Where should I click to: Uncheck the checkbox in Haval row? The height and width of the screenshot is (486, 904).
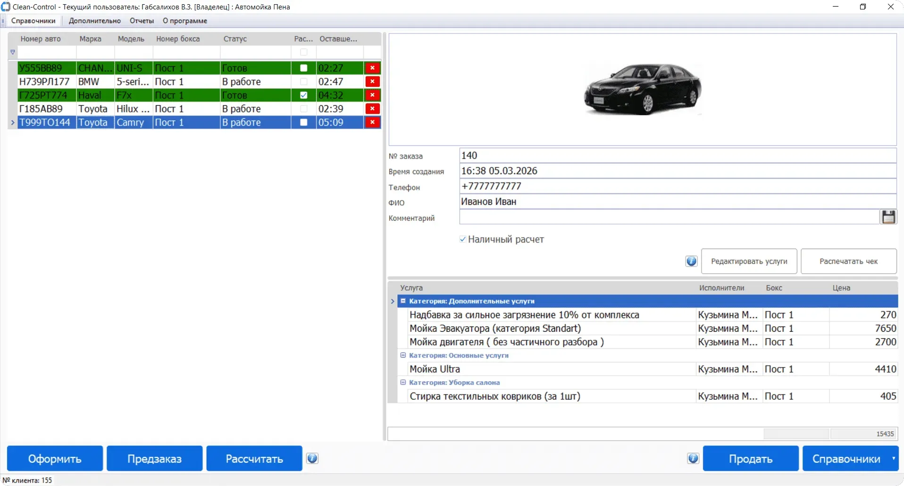pyautogui.click(x=304, y=95)
